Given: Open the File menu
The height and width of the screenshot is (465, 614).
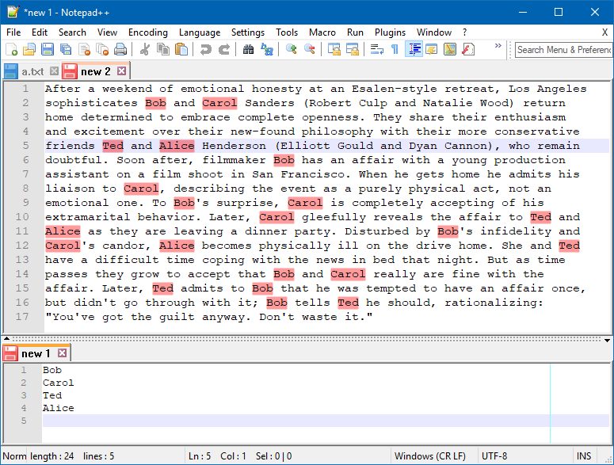Looking at the screenshot, I should (x=13, y=32).
